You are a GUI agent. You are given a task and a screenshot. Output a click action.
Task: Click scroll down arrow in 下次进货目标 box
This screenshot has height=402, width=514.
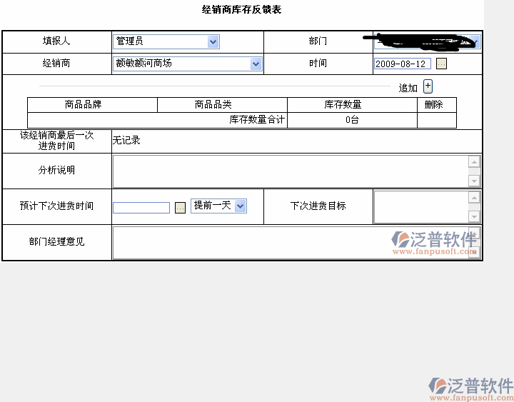(x=474, y=216)
